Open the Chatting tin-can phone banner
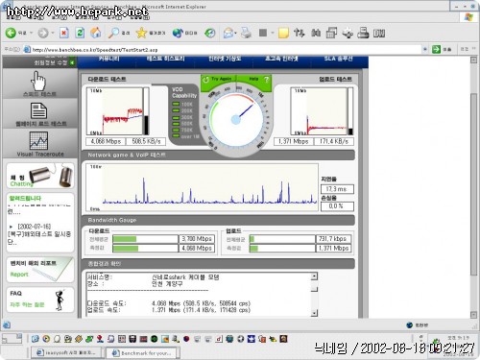 (40, 176)
